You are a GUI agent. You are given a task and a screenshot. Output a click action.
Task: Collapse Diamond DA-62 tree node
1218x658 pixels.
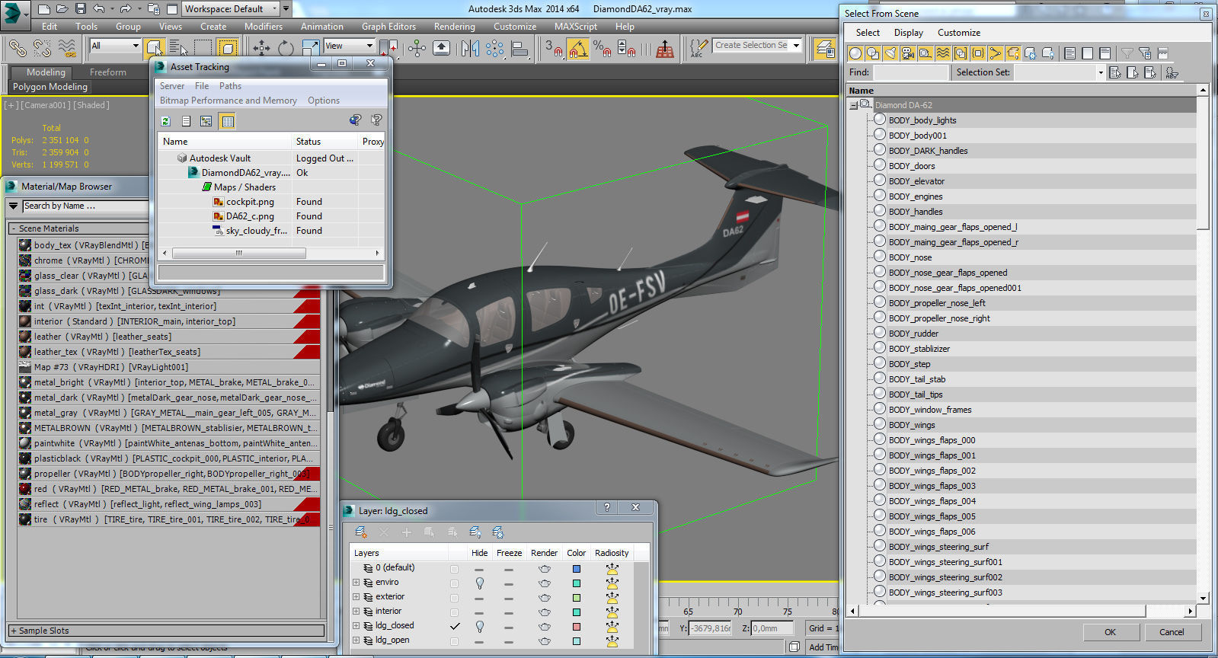point(853,105)
